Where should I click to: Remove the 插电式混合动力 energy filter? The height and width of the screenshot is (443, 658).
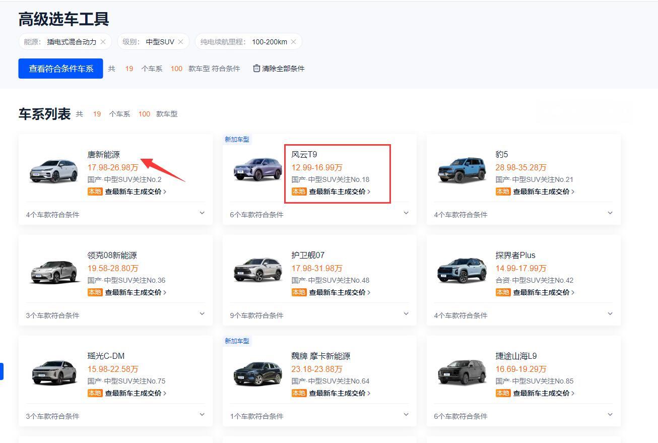[x=103, y=42]
